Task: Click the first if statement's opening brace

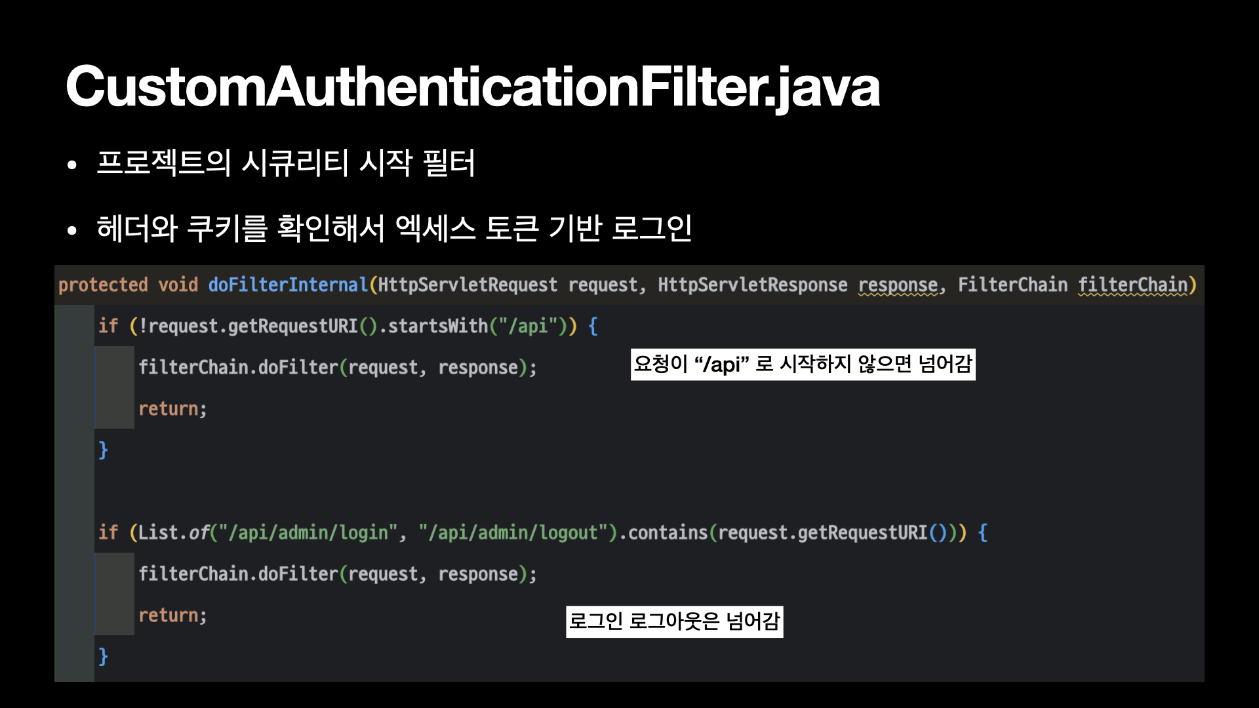Action: click(x=593, y=326)
